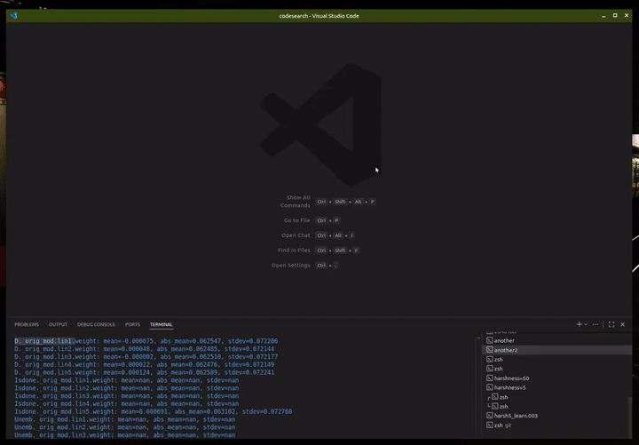639x445 pixels.
Task: Select zsh terminal directly above harshness=50
Action: [556, 369]
